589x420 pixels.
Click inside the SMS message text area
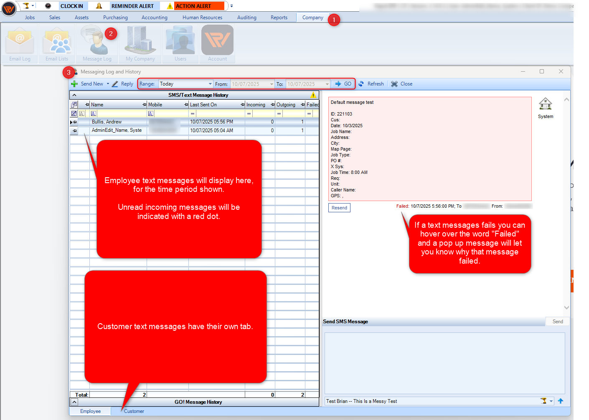pyautogui.click(x=444, y=363)
